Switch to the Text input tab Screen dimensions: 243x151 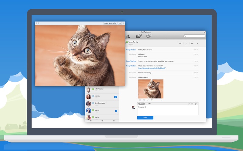142,104
